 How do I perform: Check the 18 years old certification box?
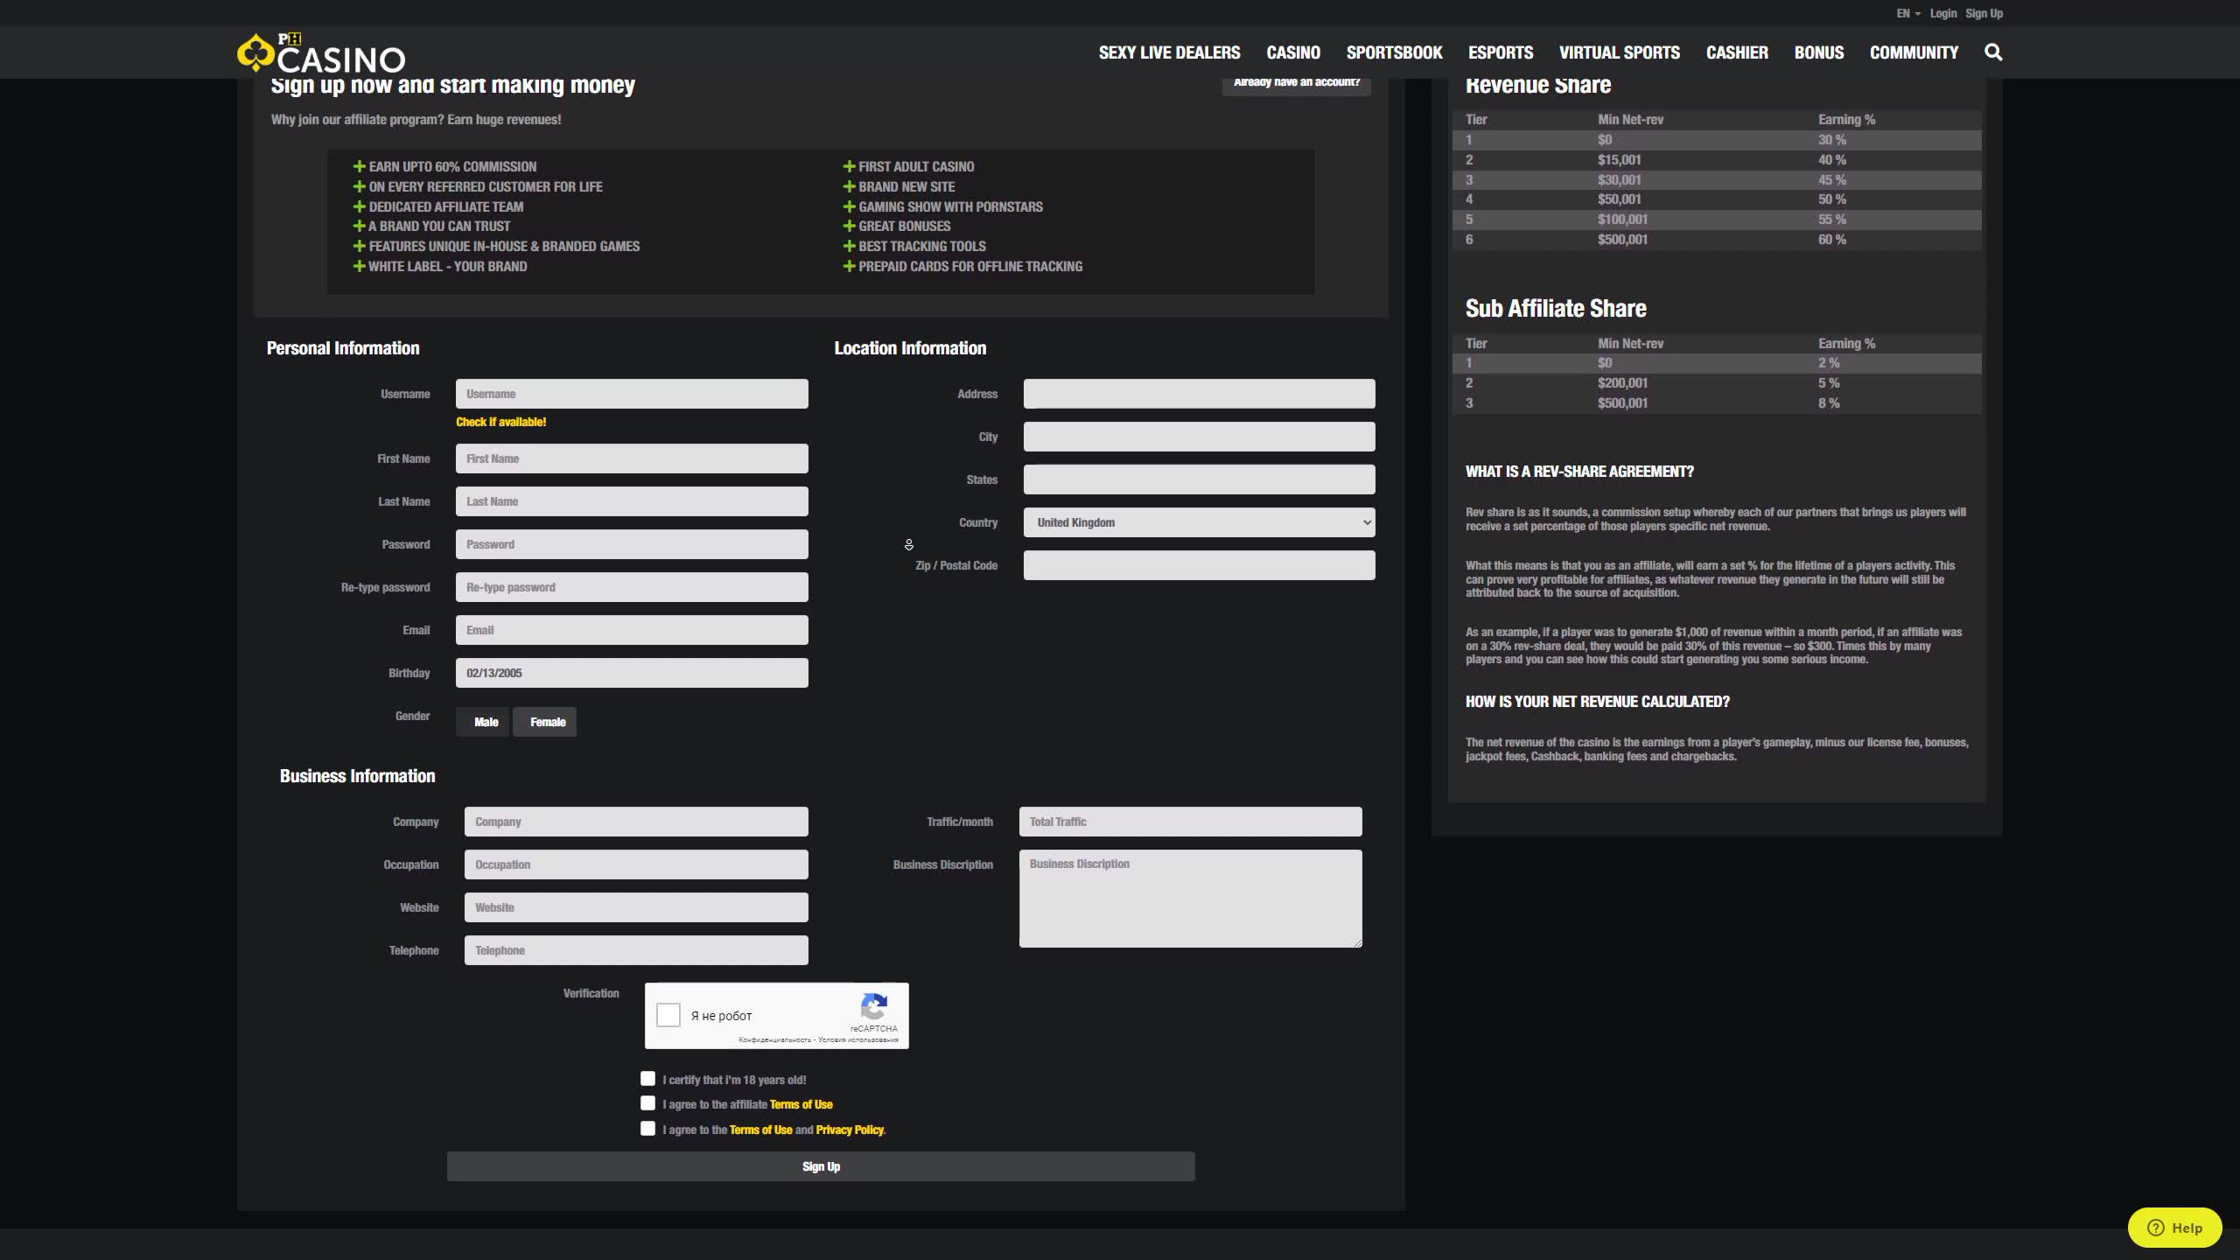[647, 1079]
